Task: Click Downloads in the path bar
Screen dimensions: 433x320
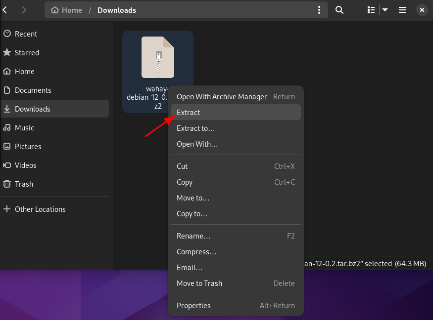Action: click(x=117, y=10)
